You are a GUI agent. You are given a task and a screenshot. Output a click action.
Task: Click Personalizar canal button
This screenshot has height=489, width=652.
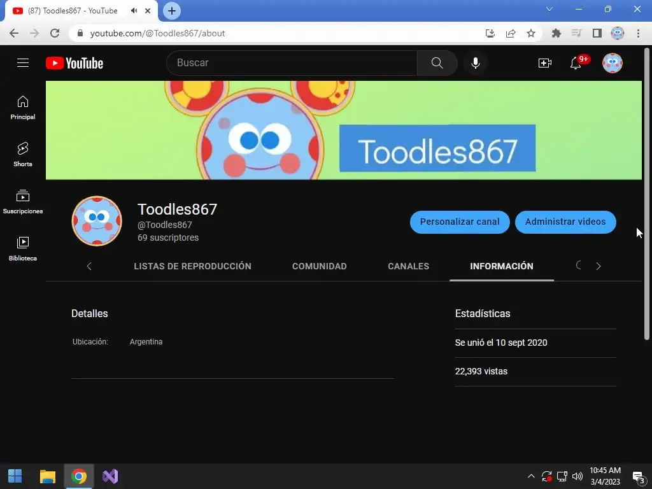(460, 222)
